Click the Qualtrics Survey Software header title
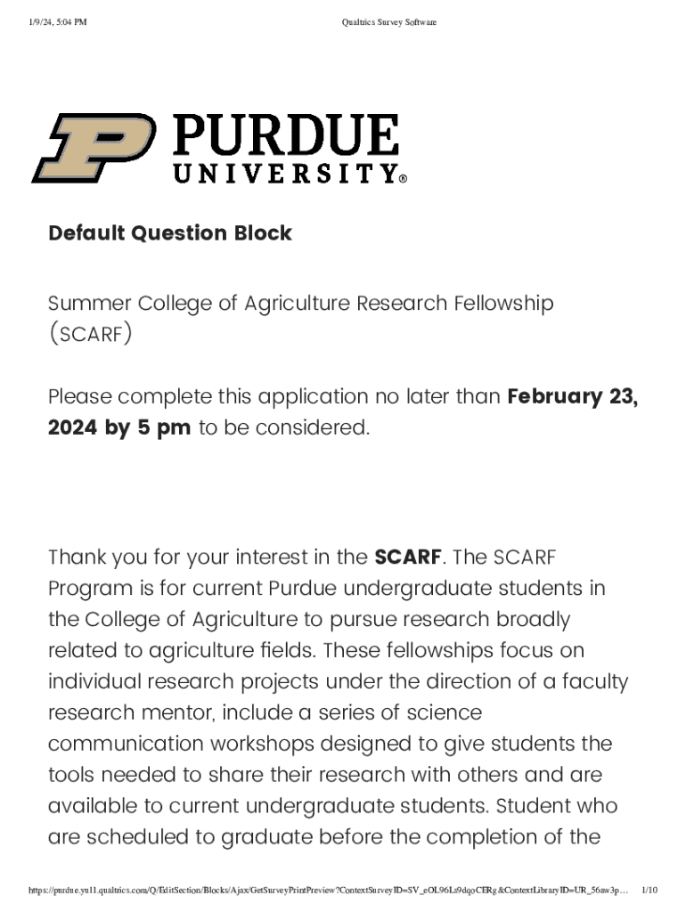Viewport: 686px width, 912px height. point(389,22)
